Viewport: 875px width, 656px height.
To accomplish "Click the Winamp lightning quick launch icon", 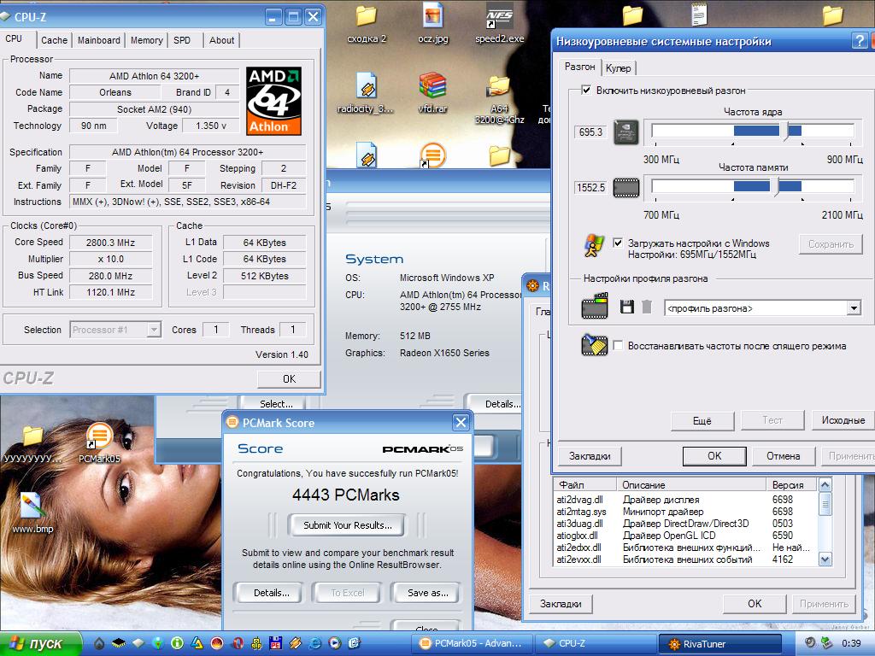I will (295, 643).
